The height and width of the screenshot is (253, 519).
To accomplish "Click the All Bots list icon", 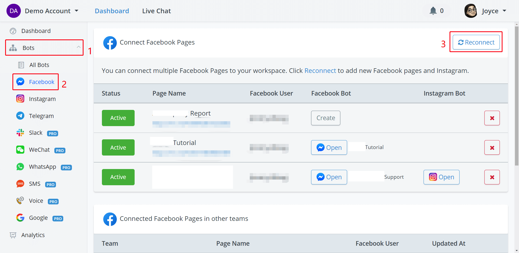I will click(21, 65).
